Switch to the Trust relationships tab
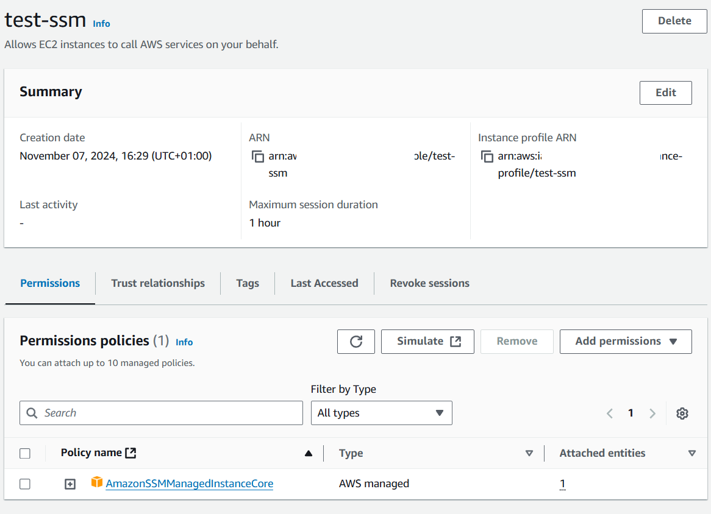 point(157,283)
